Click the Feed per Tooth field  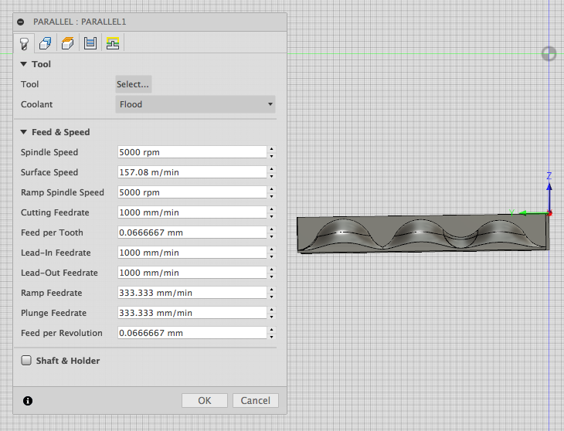click(x=192, y=232)
